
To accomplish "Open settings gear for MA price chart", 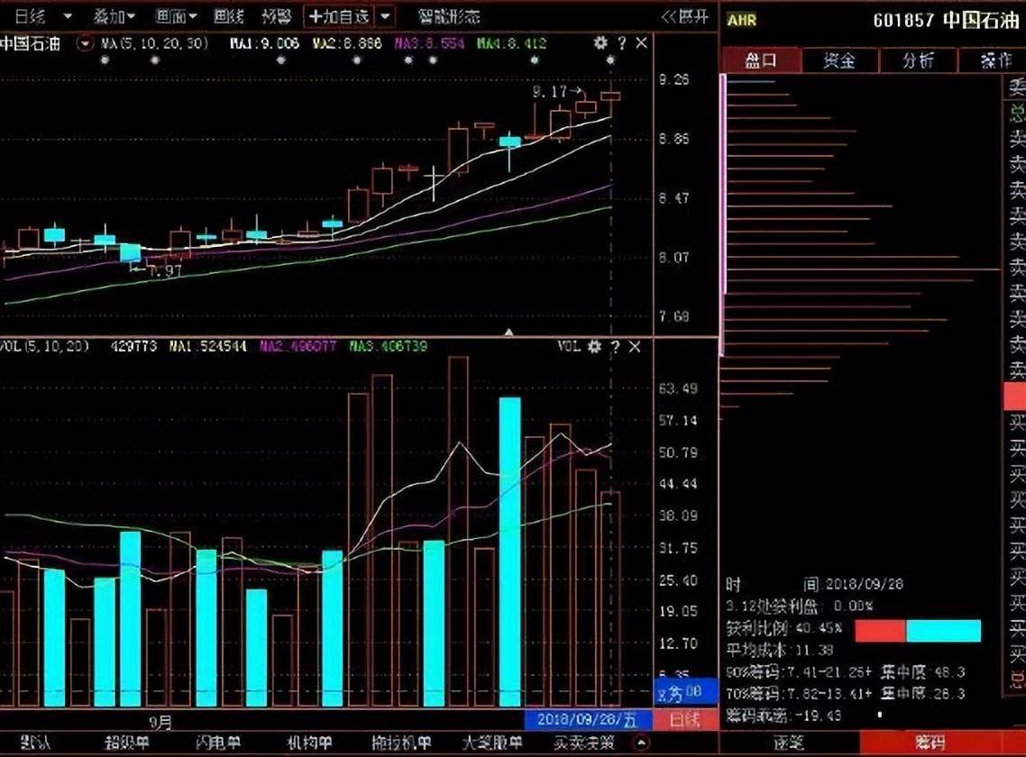I will pyautogui.click(x=600, y=43).
